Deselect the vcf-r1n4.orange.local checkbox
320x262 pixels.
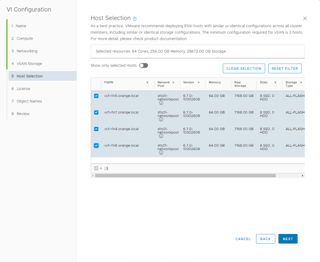(x=96, y=129)
